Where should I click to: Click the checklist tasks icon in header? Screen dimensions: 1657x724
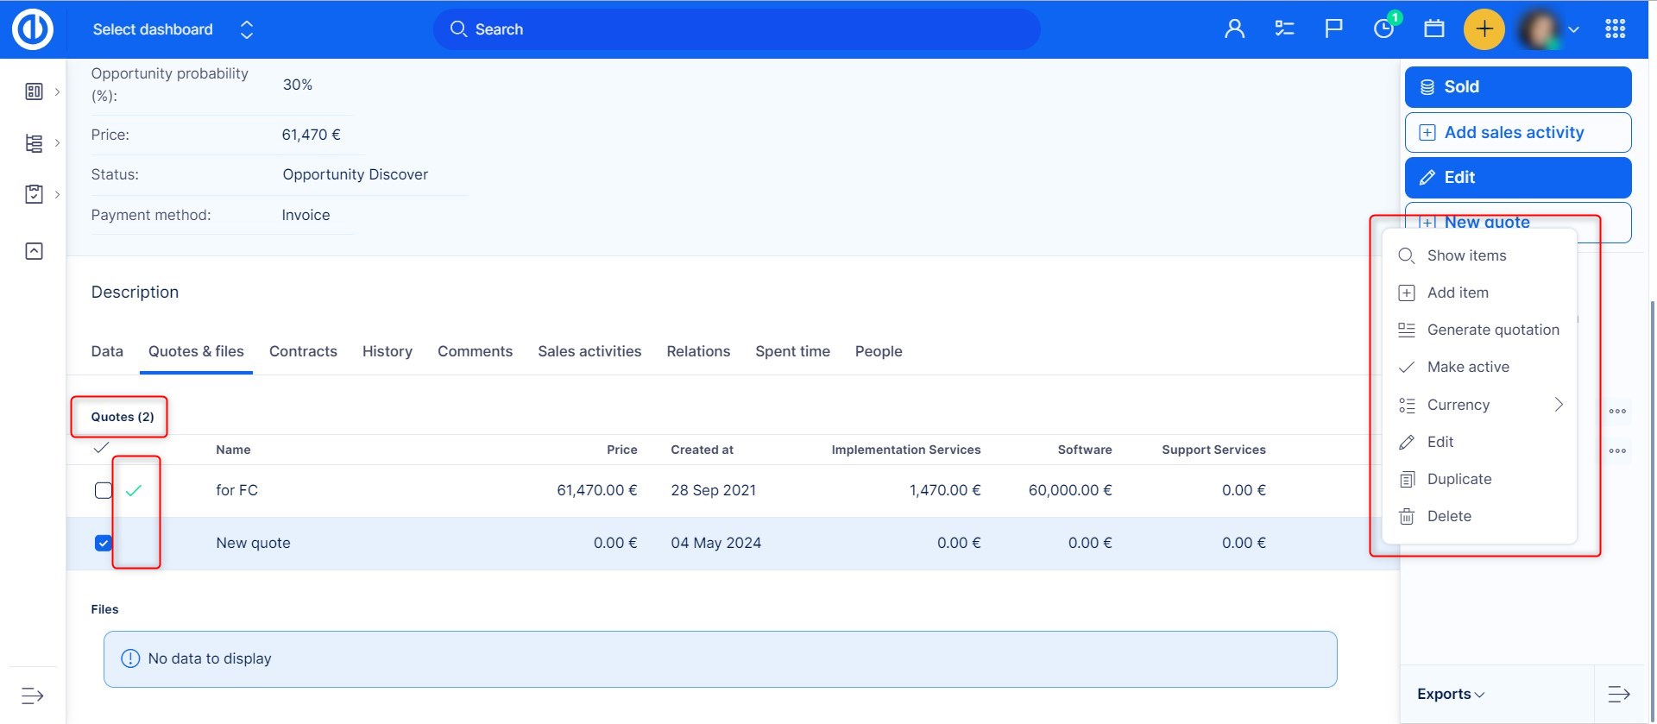pos(1284,29)
